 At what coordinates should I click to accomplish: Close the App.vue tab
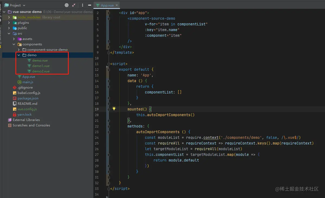[x=117, y=5]
